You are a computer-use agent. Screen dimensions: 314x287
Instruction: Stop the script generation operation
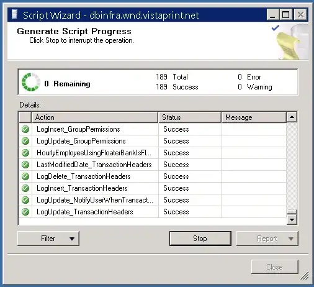pyautogui.click(x=200, y=239)
